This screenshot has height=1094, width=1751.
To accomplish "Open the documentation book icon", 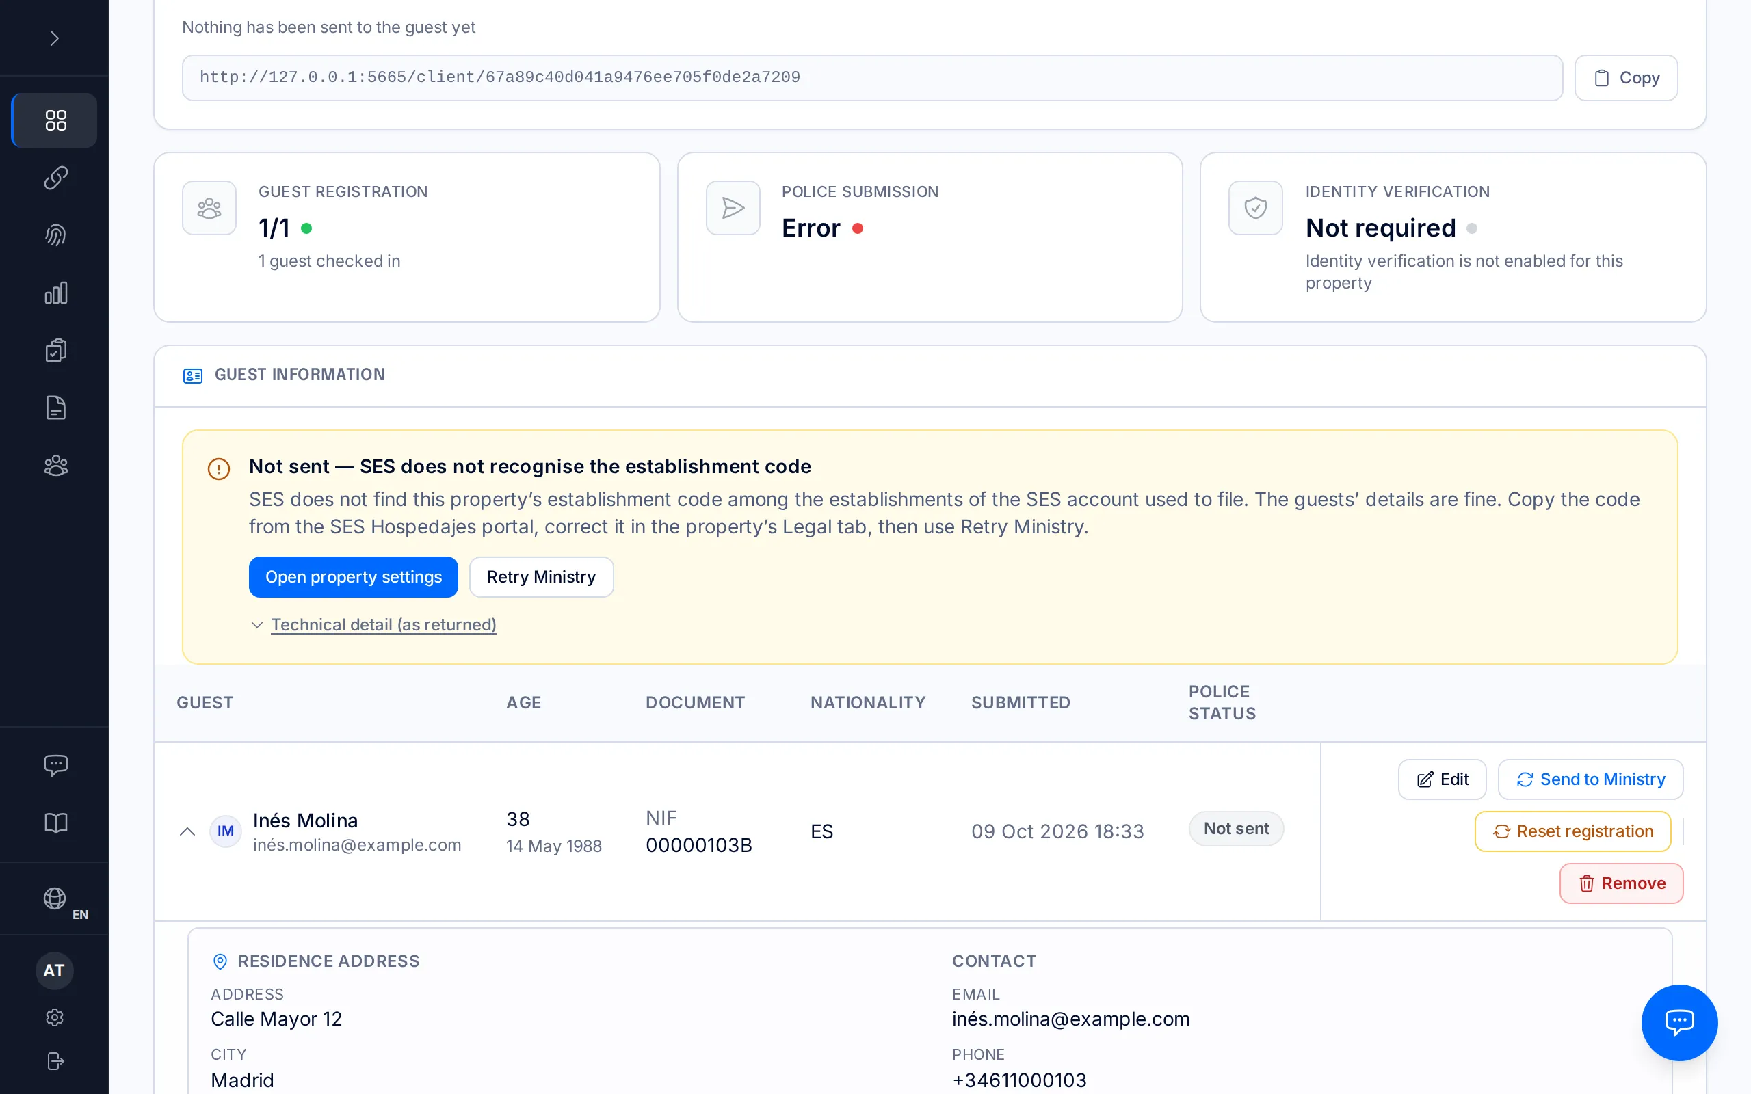I will (x=55, y=823).
